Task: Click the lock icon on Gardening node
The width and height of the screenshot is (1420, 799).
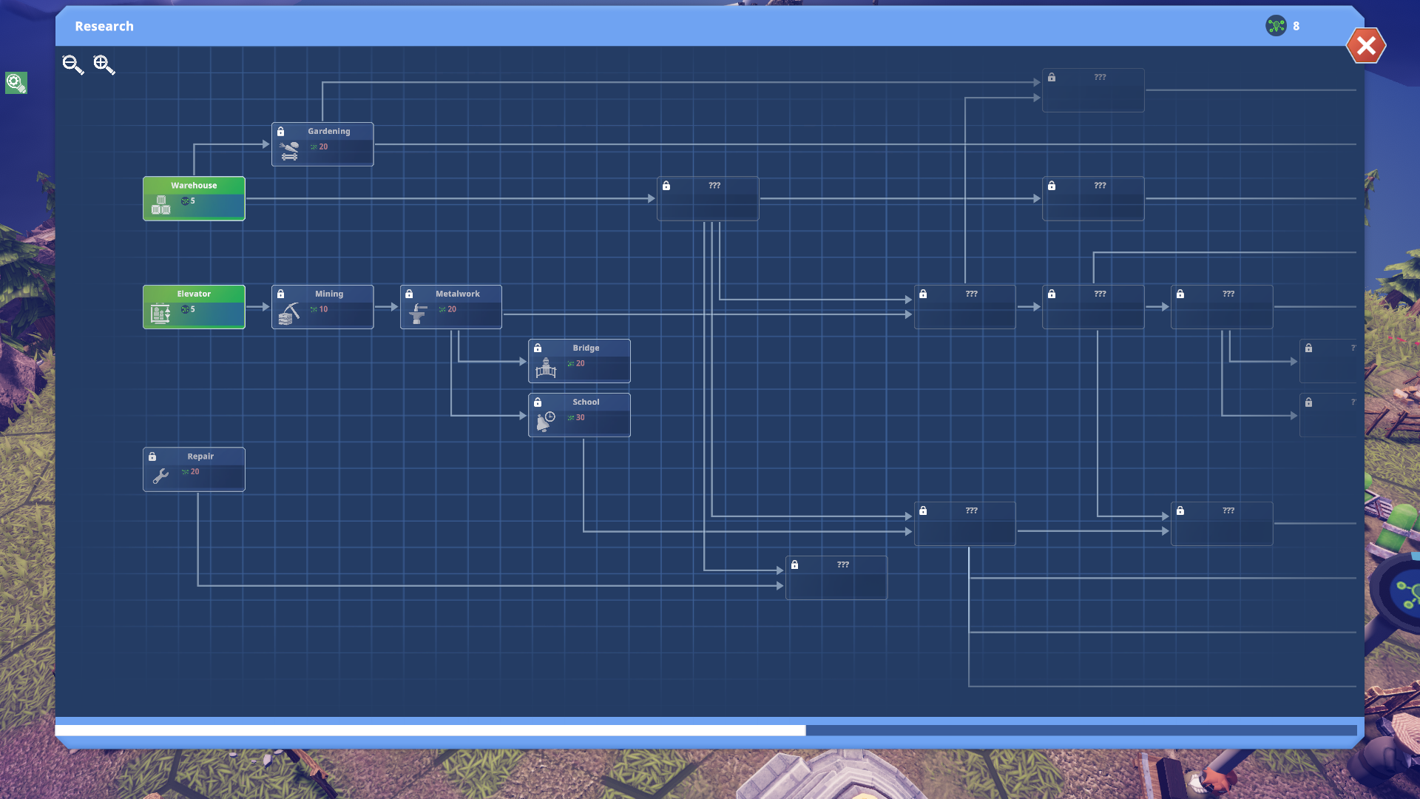Action: [281, 132]
